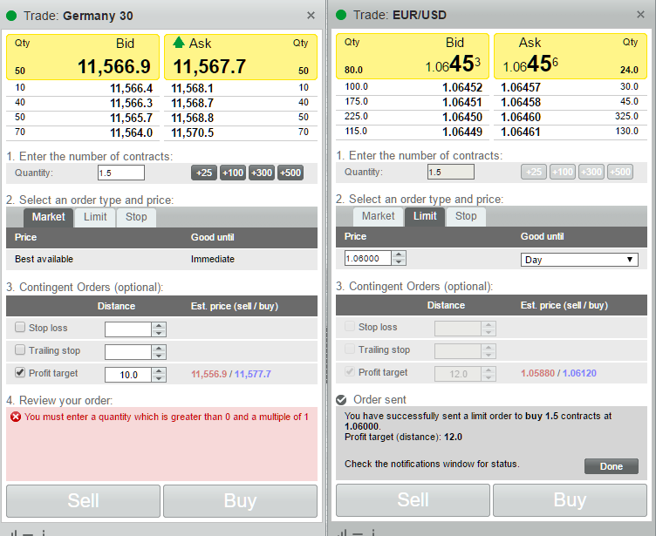Click the Order sent checkmark icon
The width and height of the screenshot is (656, 536).
(x=341, y=400)
